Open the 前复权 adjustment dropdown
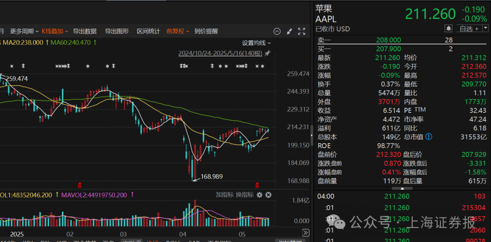The width and height of the screenshot is (491, 242). coord(178,31)
